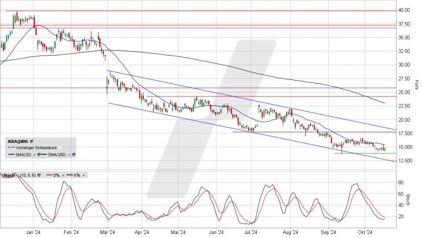Viewport: 423px width, 238px height.
Task: Click the Stoch indicator title
Action: 9,175
